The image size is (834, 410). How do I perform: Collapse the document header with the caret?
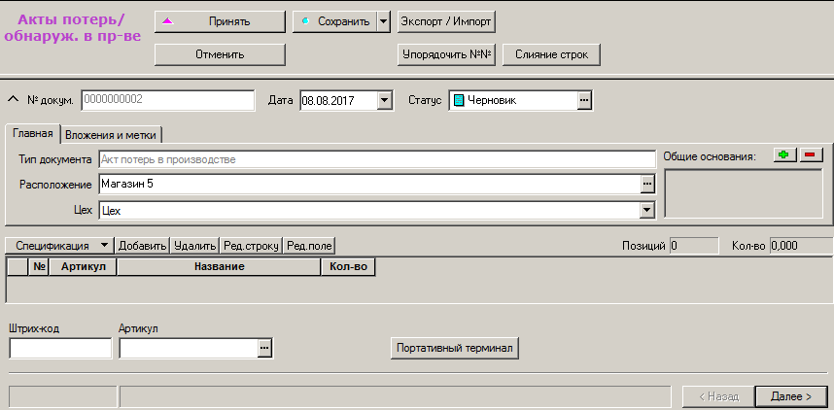(14, 99)
